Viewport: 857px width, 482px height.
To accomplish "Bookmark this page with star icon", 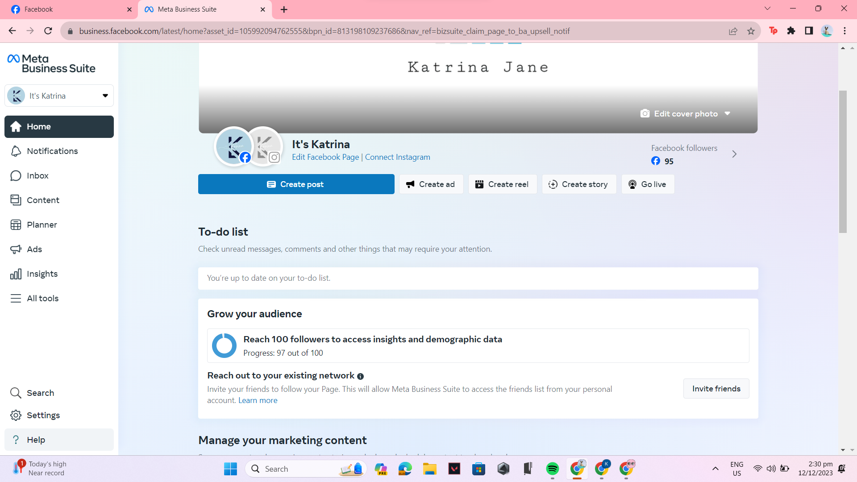I will pyautogui.click(x=751, y=31).
